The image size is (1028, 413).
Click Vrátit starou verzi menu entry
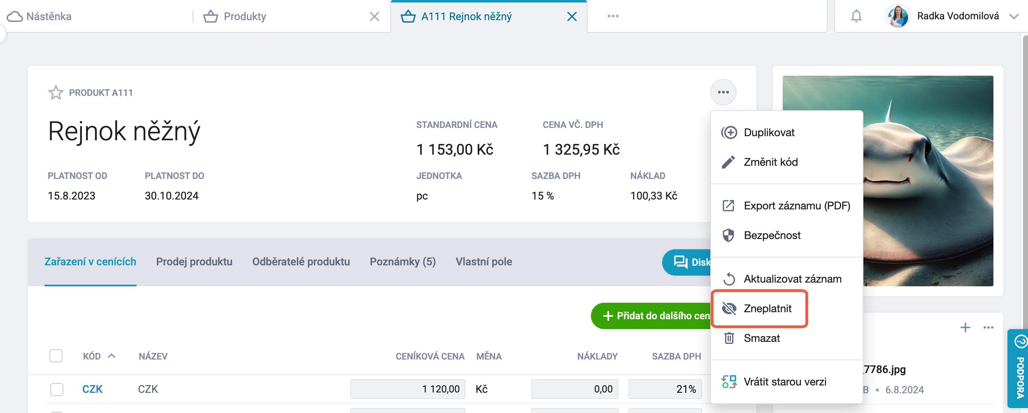[x=786, y=382]
